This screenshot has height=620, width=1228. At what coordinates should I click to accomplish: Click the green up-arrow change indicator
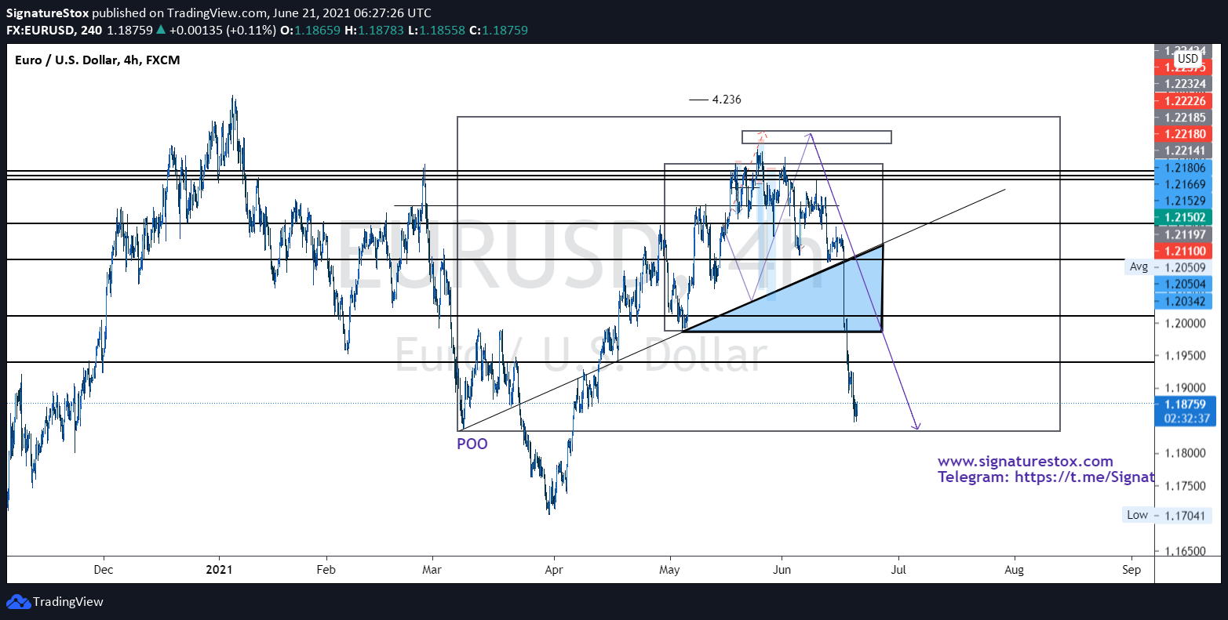tap(160, 31)
